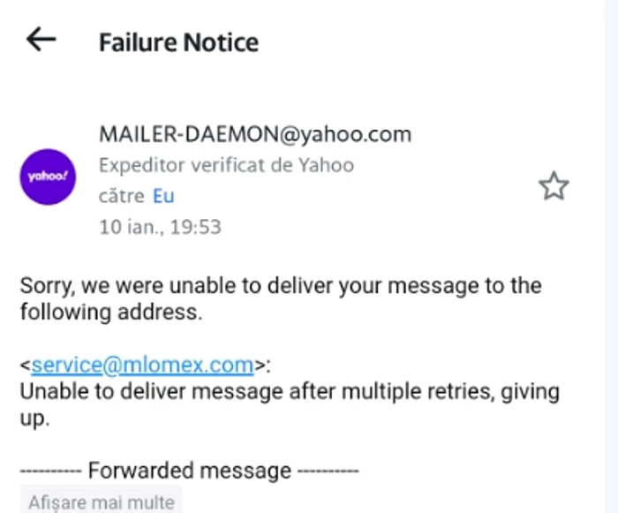Click the 'Sorry, we were unable' paragraph
The image size is (618, 513).
[x=281, y=298]
